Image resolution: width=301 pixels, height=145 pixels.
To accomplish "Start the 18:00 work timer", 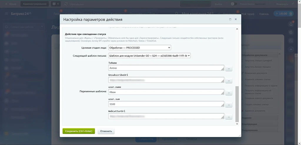I will pyautogui.click(x=281, y=14).
